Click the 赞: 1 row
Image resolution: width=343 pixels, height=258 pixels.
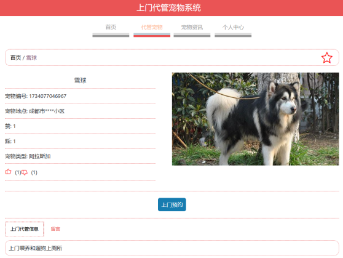80,126
